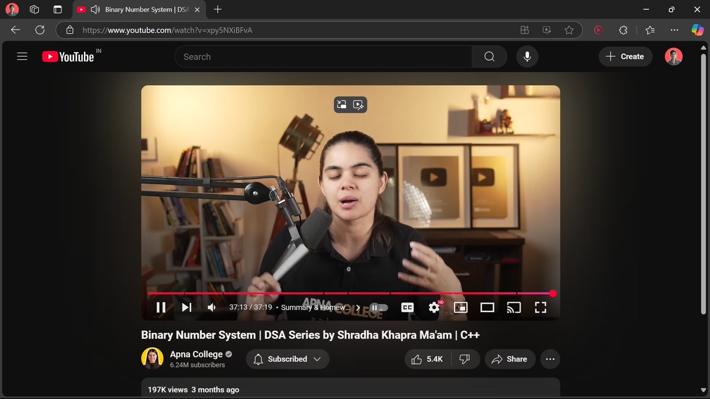
Task: Go to the YouTube home logo
Action: coord(69,57)
